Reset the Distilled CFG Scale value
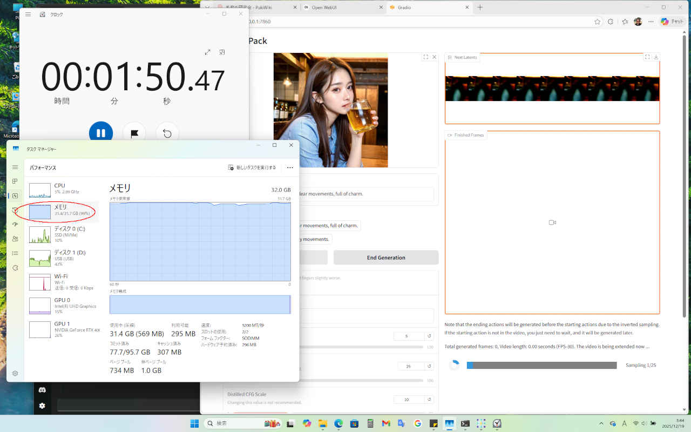The image size is (691, 432). [x=429, y=400]
